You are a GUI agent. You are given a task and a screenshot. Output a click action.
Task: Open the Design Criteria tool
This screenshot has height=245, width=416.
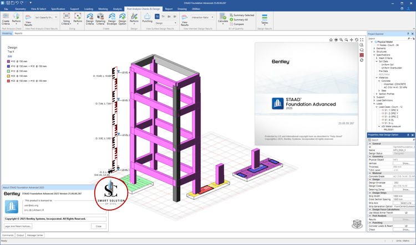(90, 19)
